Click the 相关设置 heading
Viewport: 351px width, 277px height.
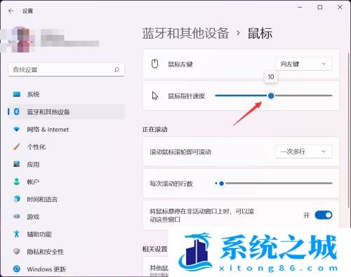coord(154,249)
